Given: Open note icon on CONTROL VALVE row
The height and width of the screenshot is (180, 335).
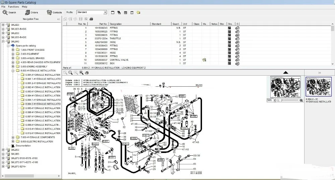Looking at the screenshot, I should click(204, 60).
